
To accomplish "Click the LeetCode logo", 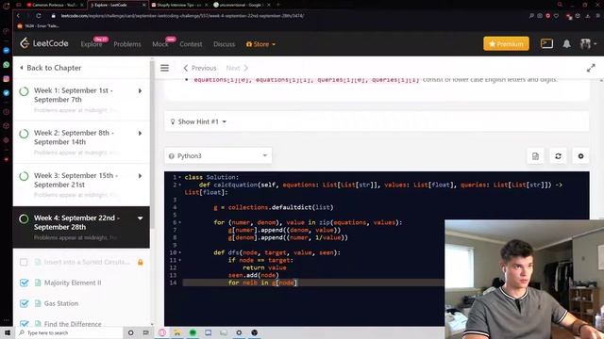I will 44,43.
